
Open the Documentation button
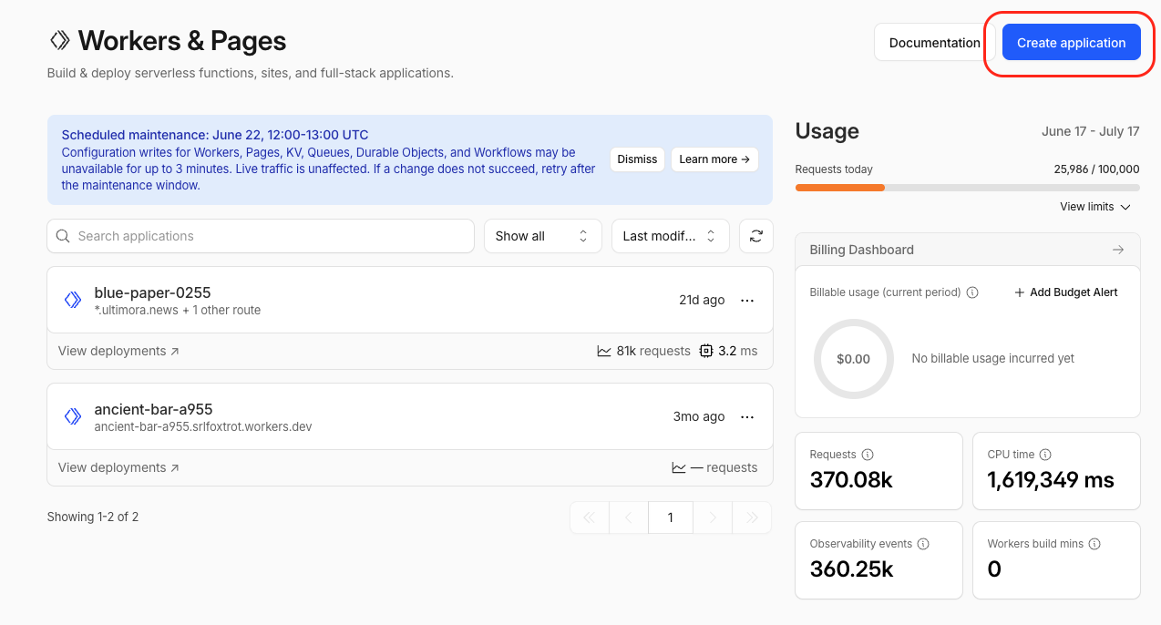(x=934, y=43)
